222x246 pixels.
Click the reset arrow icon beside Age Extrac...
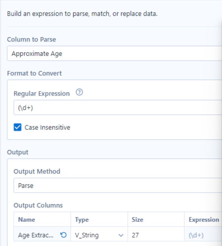[x=63, y=235]
